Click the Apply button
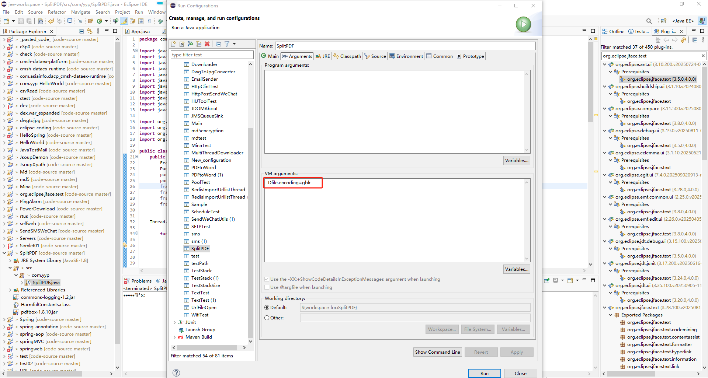708x378 pixels. (517, 352)
